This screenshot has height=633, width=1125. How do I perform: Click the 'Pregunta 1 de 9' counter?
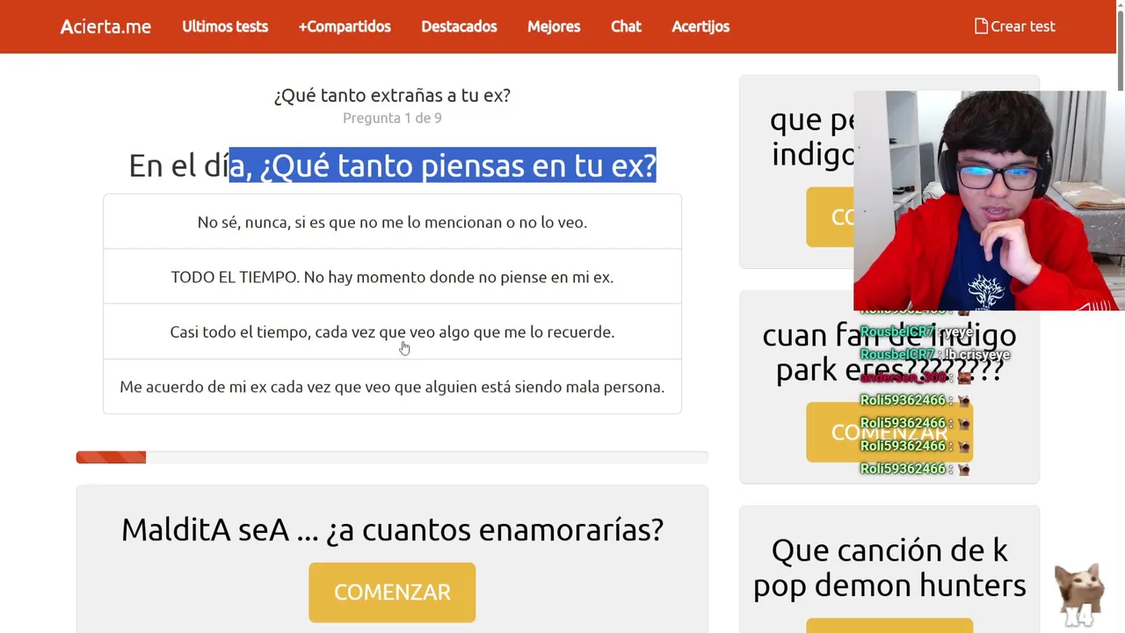click(392, 118)
